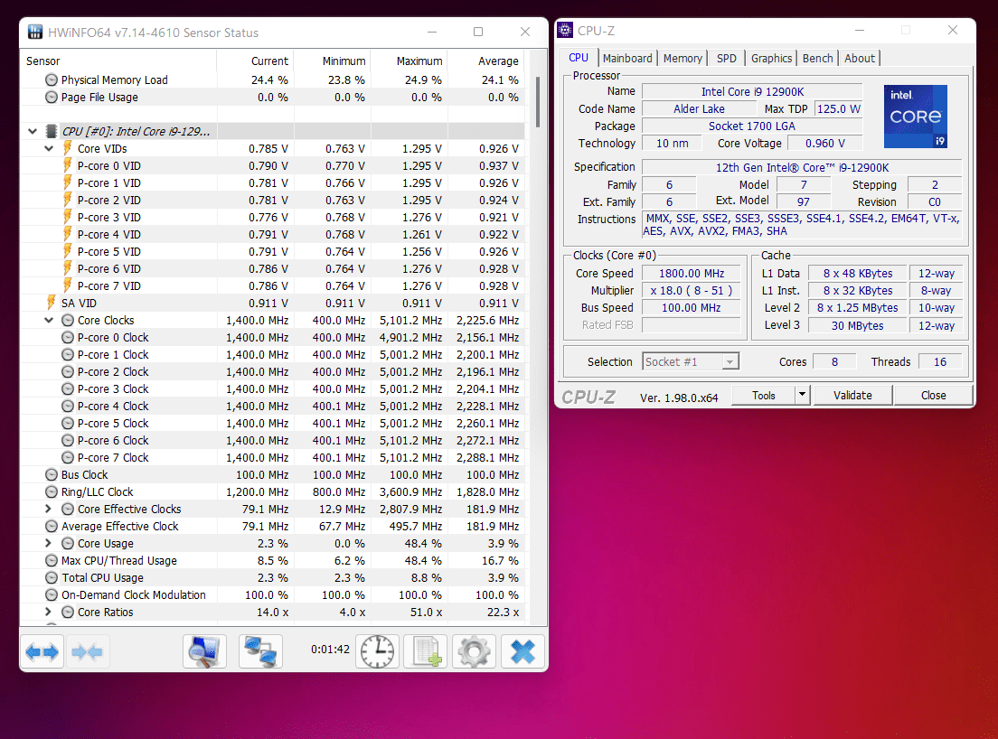Image resolution: width=998 pixels, height=739 pixels.
Task: Click the Multiplier value x 18.0 ( 8 - 51 )
Action: coord(692,291)
